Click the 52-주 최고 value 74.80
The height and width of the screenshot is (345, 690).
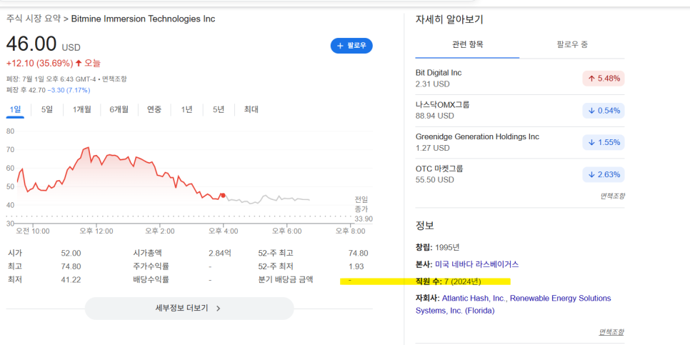click(x=358, y=253)
